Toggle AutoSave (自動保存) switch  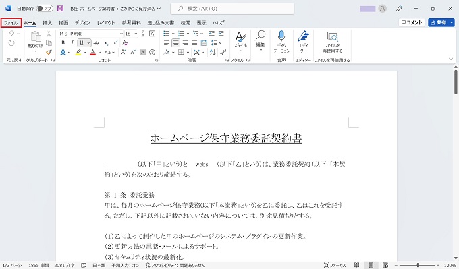45,9
